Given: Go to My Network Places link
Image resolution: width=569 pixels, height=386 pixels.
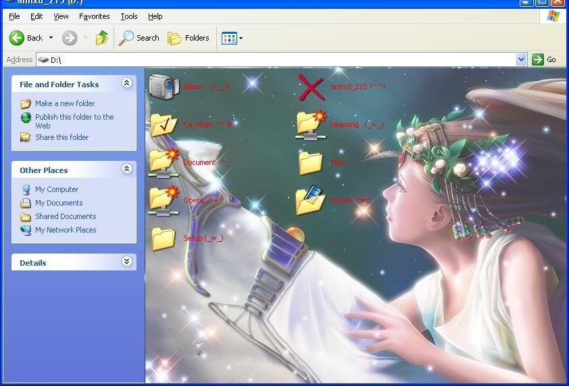Looking at the screenshot, I should point(66,230).
